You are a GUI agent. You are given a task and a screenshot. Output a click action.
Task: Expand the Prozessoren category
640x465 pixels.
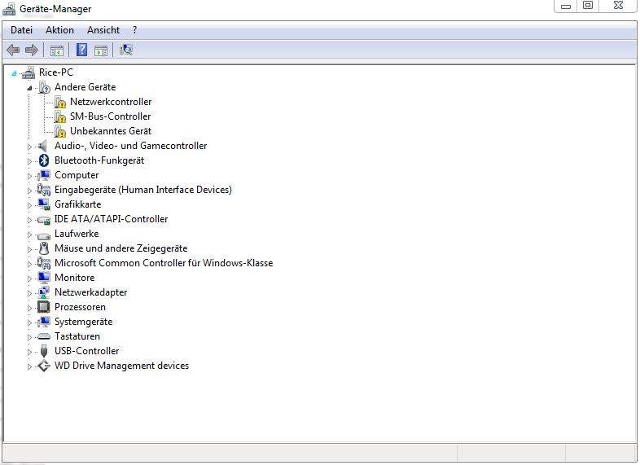pos(29,308)
